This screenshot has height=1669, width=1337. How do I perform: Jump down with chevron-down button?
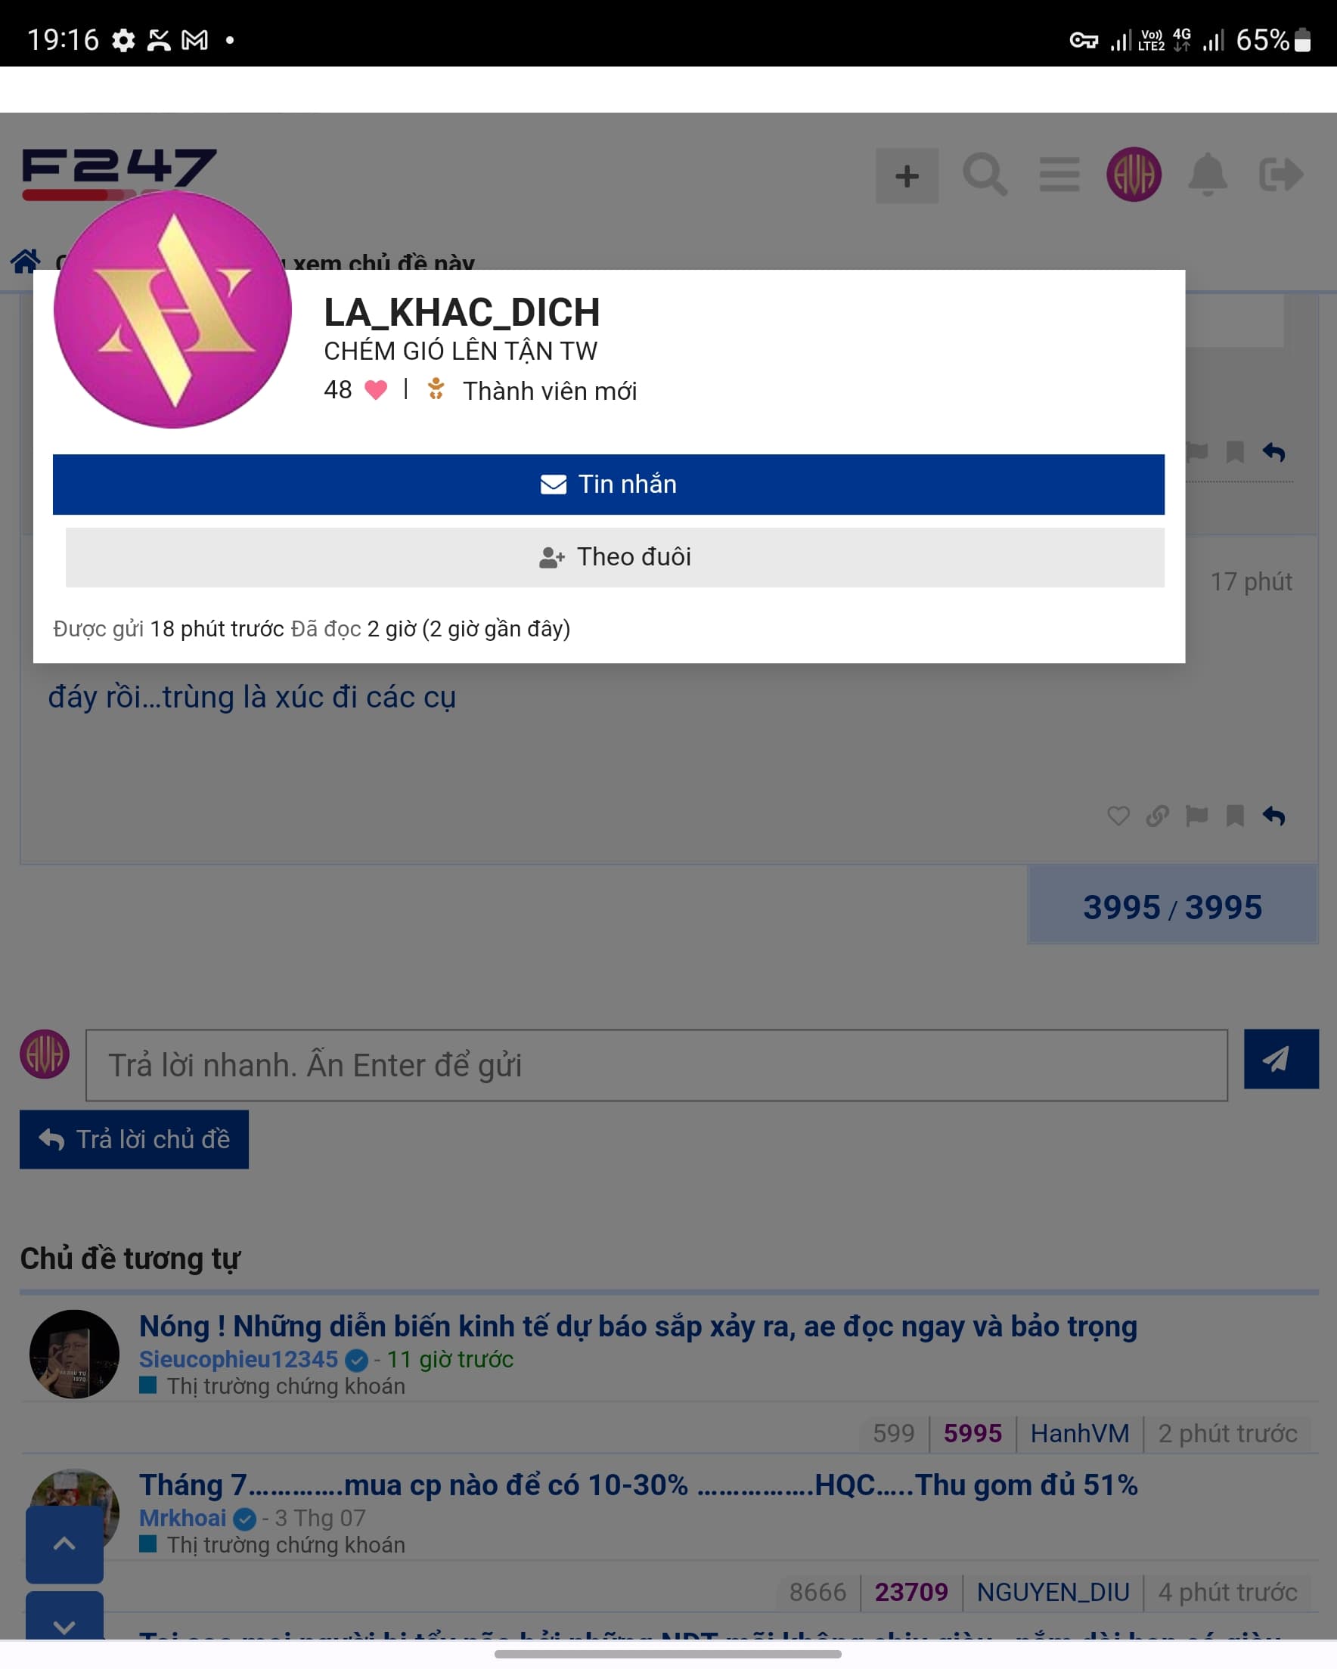64,1616
